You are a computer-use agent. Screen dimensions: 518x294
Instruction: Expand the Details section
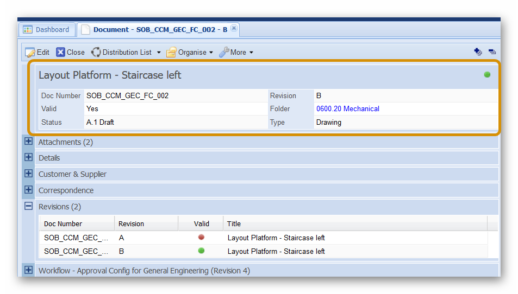(28, 157)
